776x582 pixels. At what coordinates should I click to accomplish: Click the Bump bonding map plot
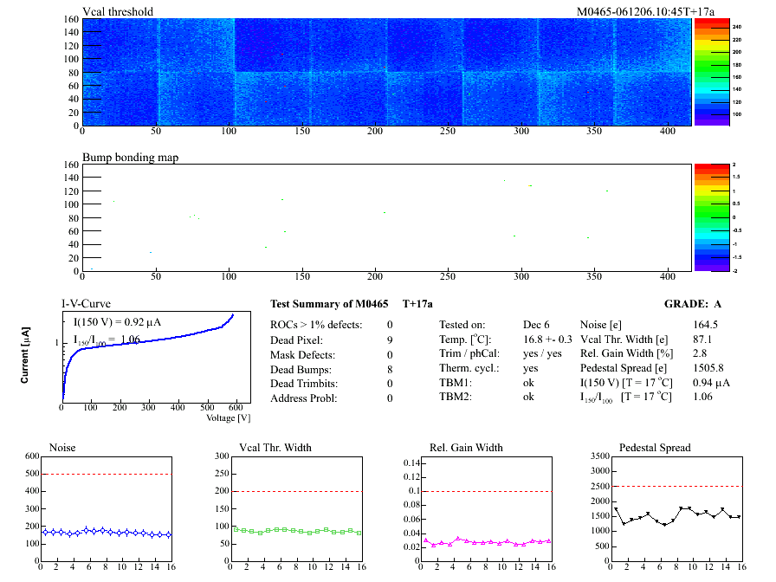point(386,217)
